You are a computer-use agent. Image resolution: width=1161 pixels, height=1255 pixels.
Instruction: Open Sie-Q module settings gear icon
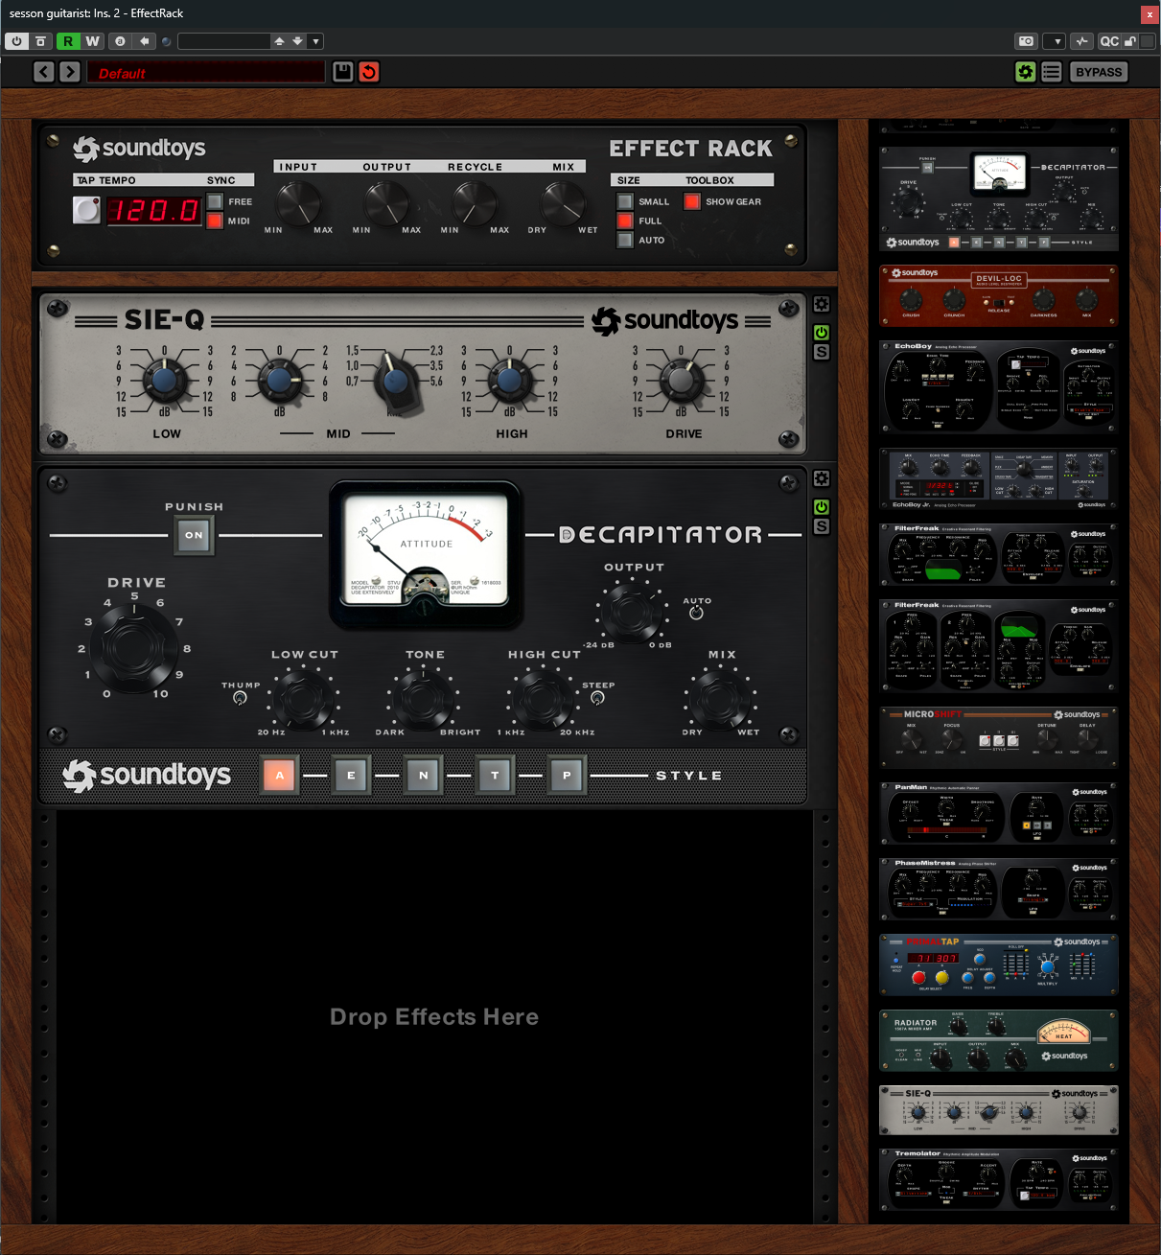(x=822, y=304)
